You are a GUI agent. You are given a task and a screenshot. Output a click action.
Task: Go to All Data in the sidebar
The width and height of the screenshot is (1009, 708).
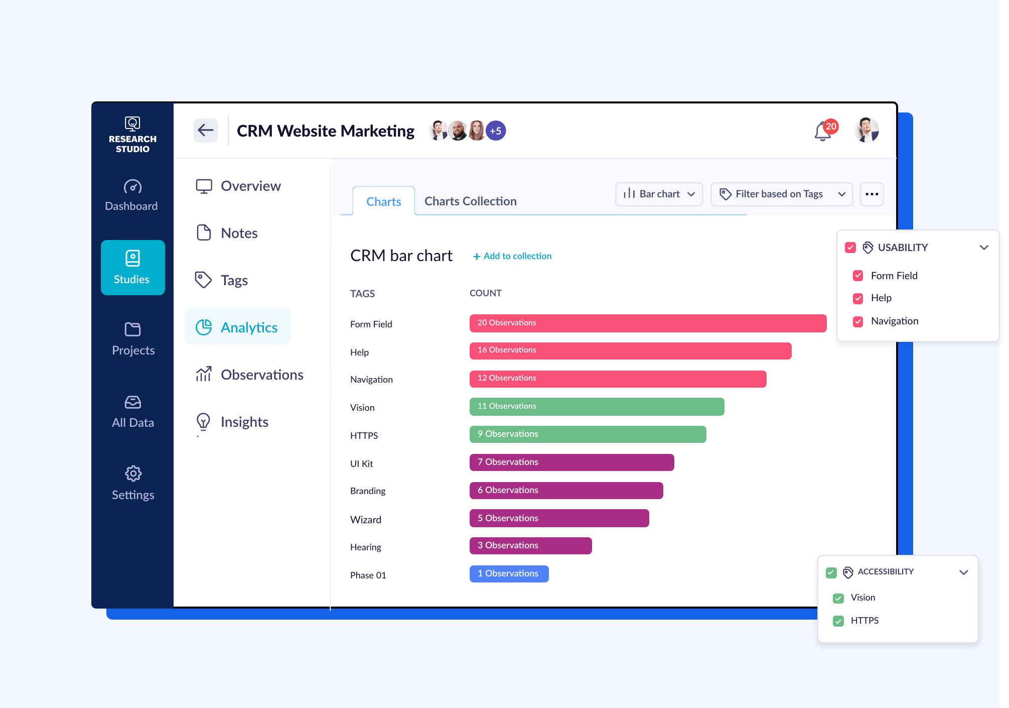point(132,410)
